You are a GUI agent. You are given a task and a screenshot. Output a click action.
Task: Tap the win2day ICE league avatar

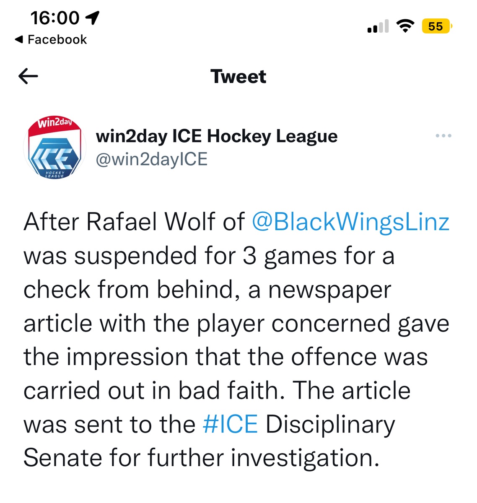pos(54,148)
